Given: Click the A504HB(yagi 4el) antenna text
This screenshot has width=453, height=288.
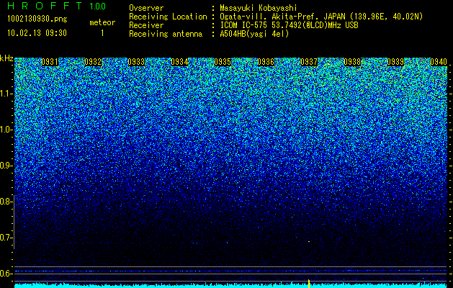Looking at the screenshot, I should [x=254, y=34].
